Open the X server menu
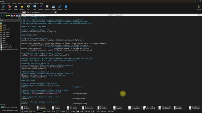The height and width of the screenshot is (113, 202). click(14, 4)
